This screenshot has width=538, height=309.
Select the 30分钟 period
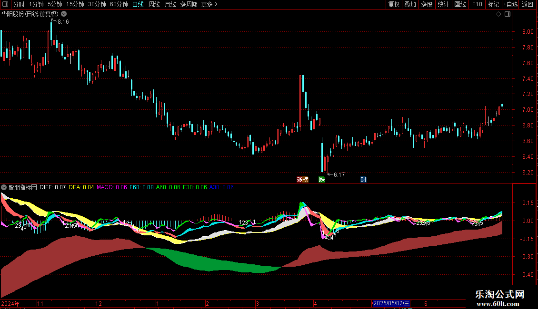pyautogui.click(x=97, y=4)
